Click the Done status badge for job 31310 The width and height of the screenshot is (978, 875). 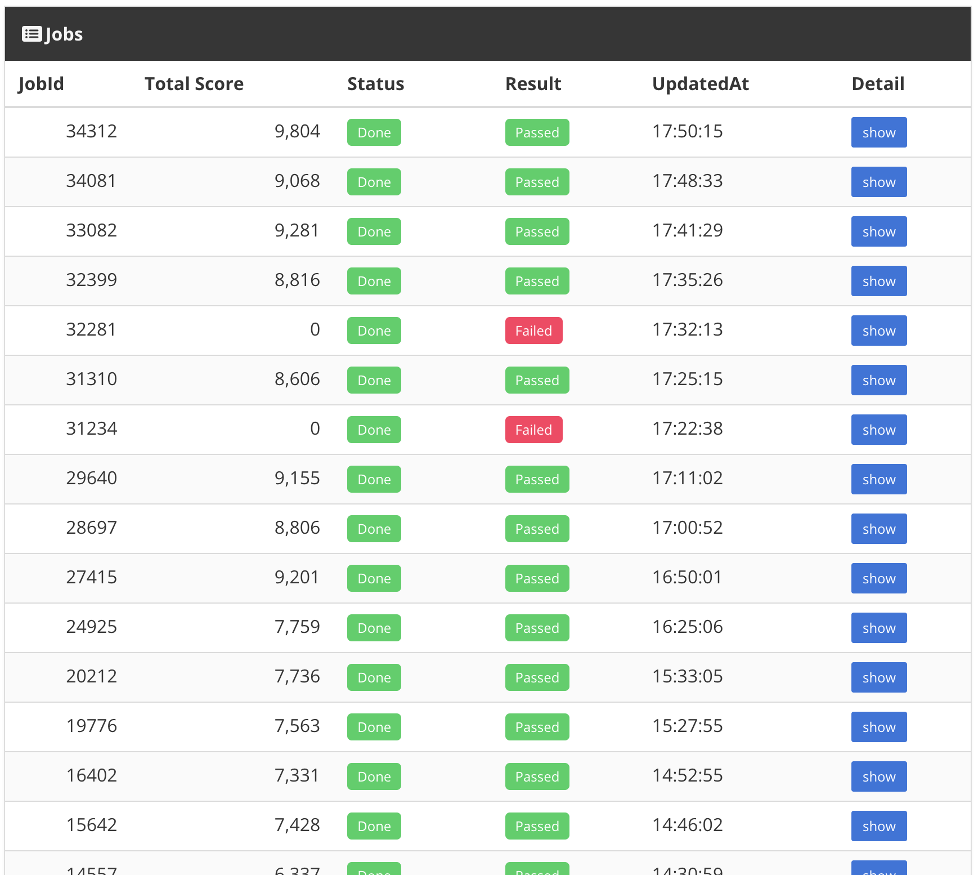pos(374,380)
